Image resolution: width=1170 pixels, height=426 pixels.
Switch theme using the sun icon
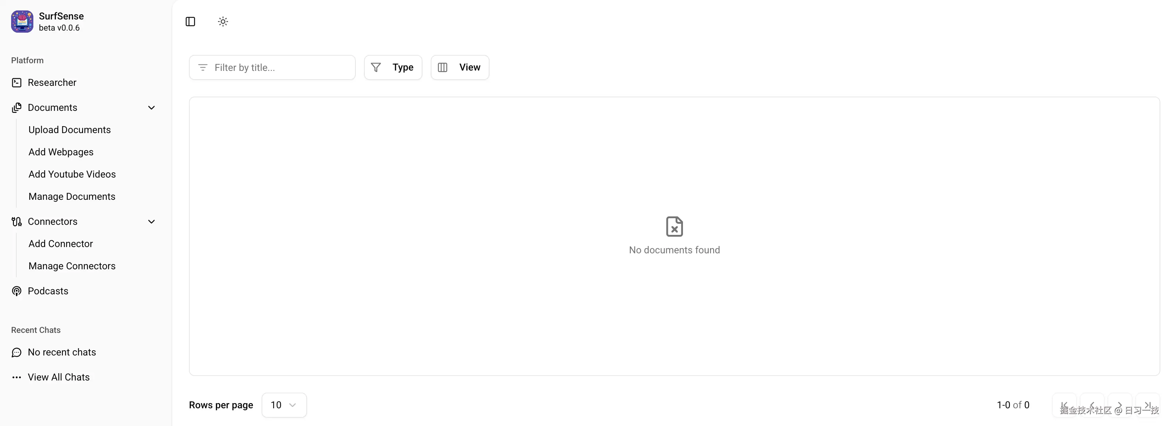coord(223,21)
